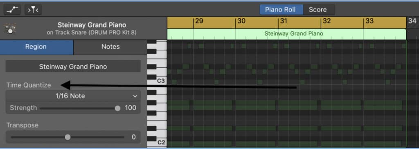Click the Transpose slider handle

(68, 137)
